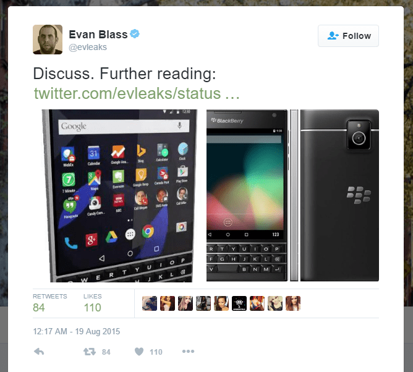Open Evan Blass profile avatar
This screenshot has height=372, width=413.
click(48, 40)
